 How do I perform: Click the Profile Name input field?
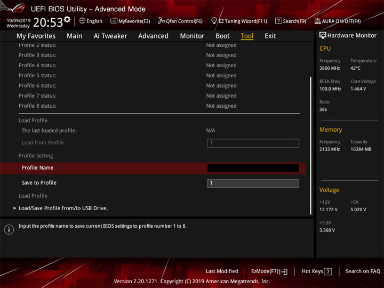[253, 168]
